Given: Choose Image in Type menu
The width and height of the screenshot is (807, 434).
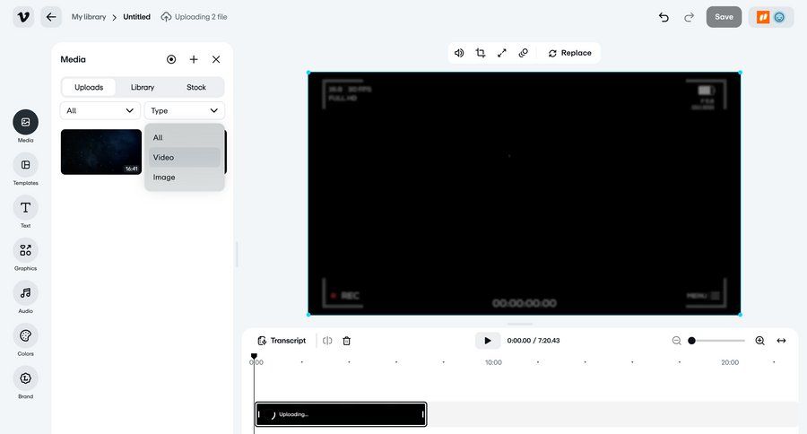Looking at the screenshot, I should point(184,178).
